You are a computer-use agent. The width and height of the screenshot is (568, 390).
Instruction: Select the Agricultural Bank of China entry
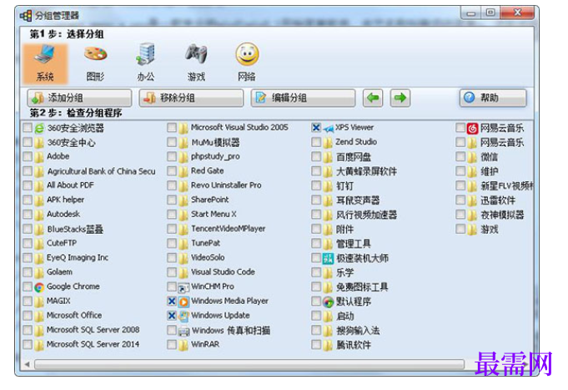click(102, 171)
